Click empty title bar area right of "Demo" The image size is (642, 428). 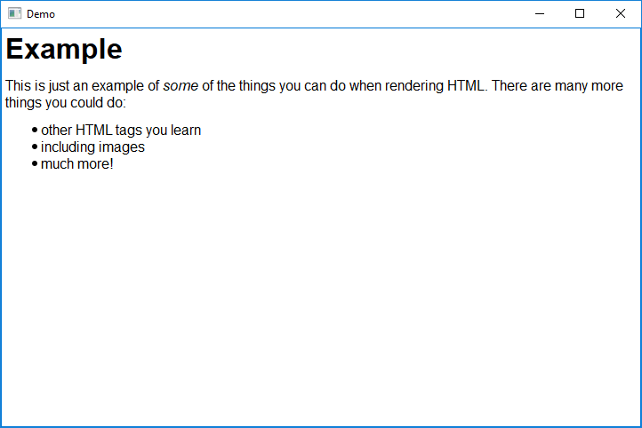[x=267, y=13]
